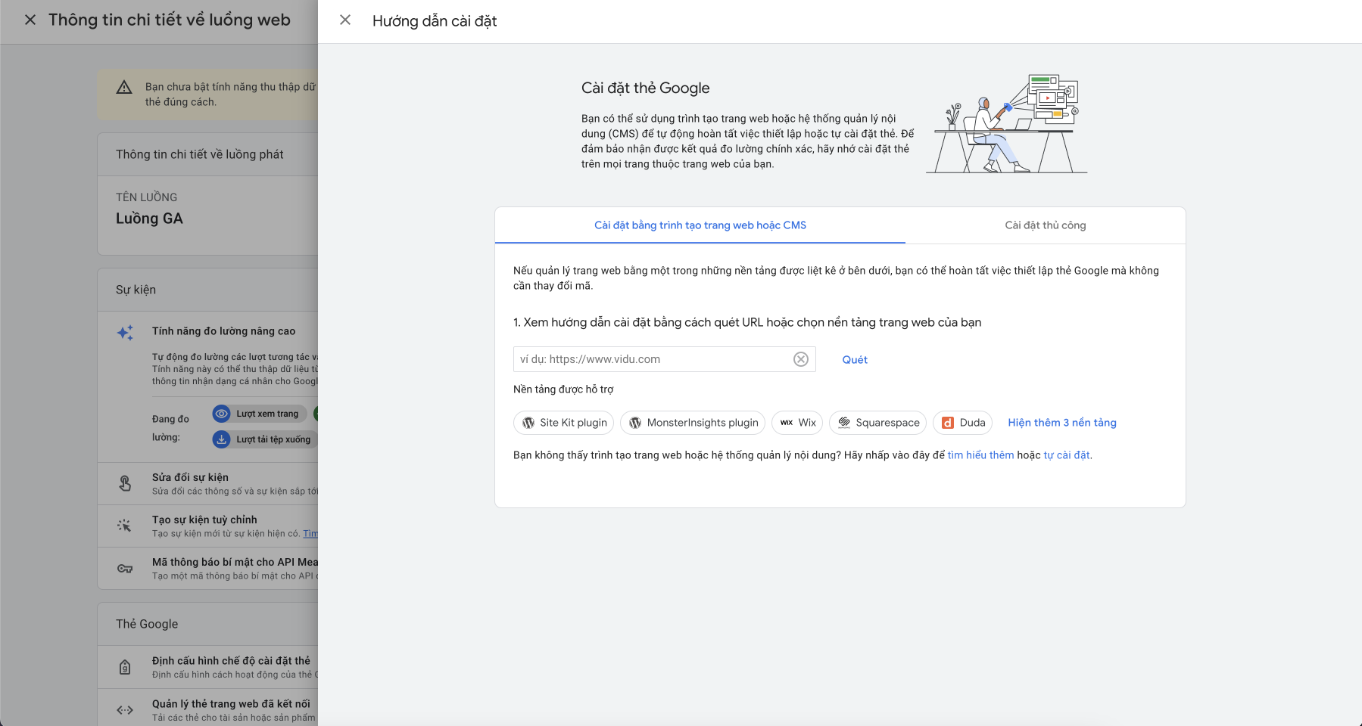This screenshot has width=1362, height=726.
Task: Close Thông tin chi tiết về luồng web
Action: pyautogui.click(x=30, y=20)
